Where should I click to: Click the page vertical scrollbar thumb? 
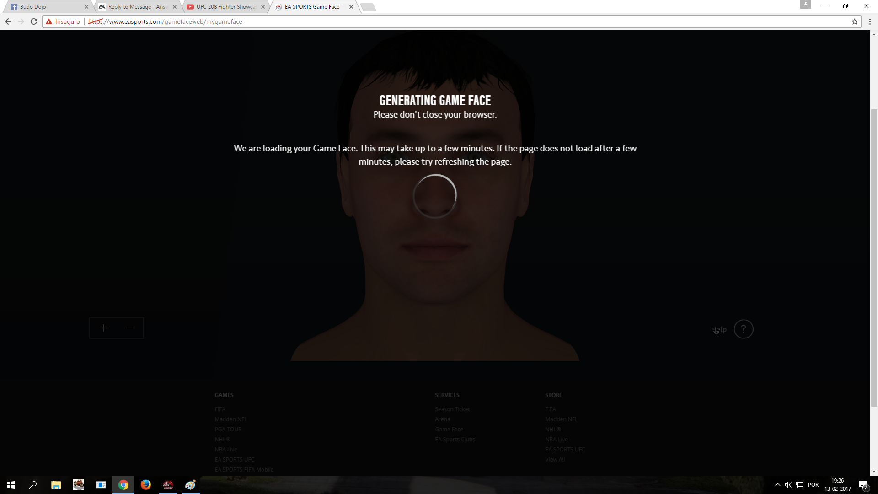point(874,258)
